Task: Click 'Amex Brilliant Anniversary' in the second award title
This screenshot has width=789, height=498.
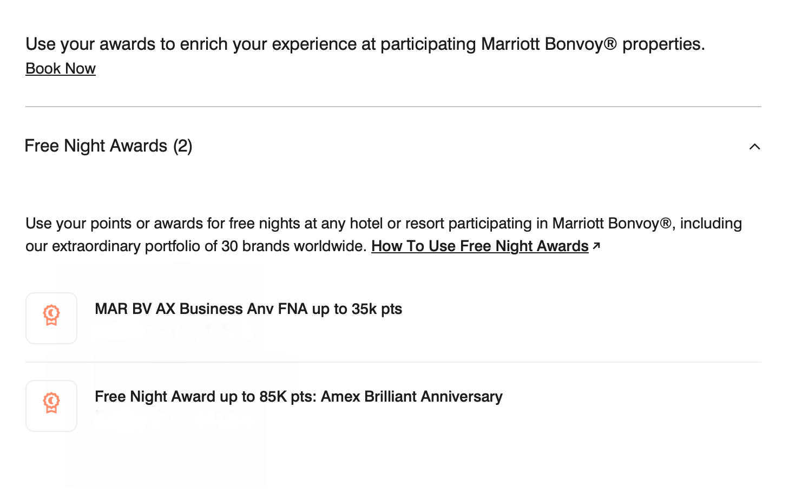Action: (412, 397)
